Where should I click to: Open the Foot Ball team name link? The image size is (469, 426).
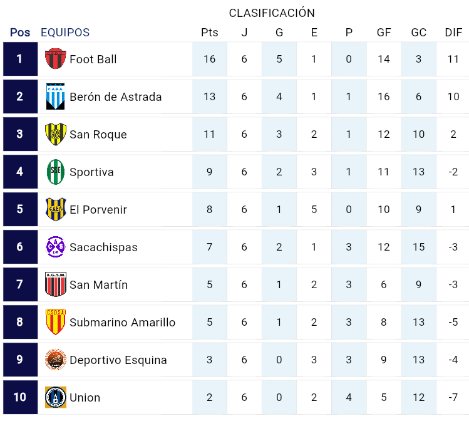point(93,59)
